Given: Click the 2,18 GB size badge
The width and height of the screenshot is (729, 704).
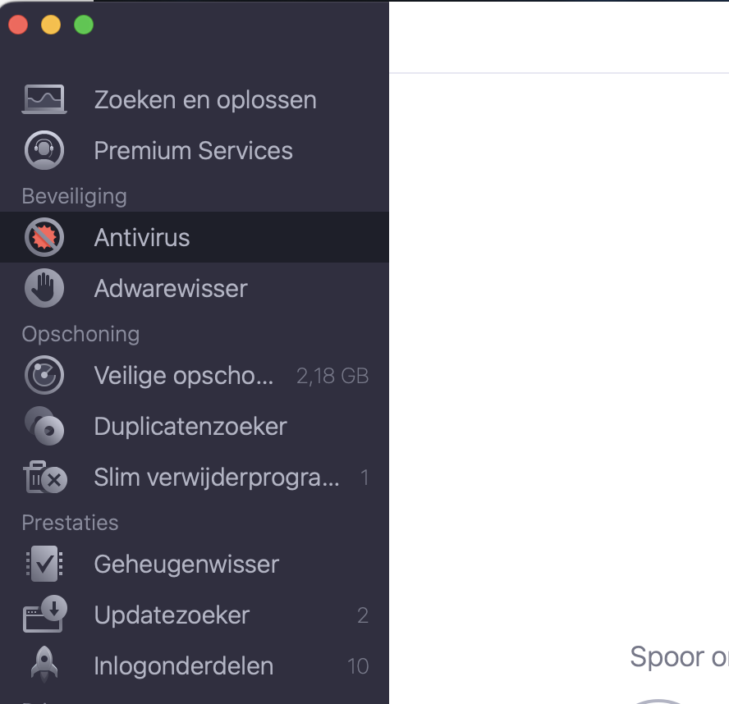Looking at the screenshot, I should pos(332,375).
